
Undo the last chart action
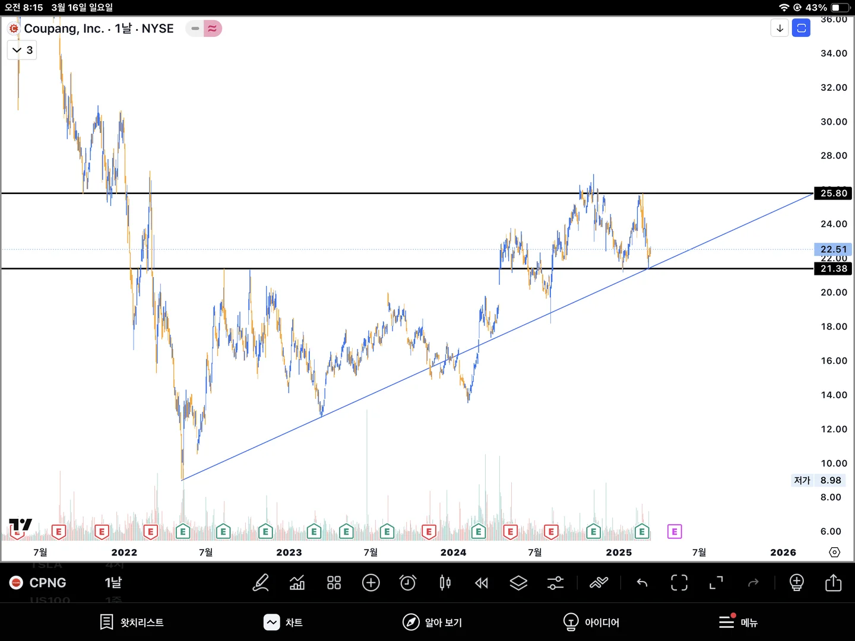tap(642, 583)
